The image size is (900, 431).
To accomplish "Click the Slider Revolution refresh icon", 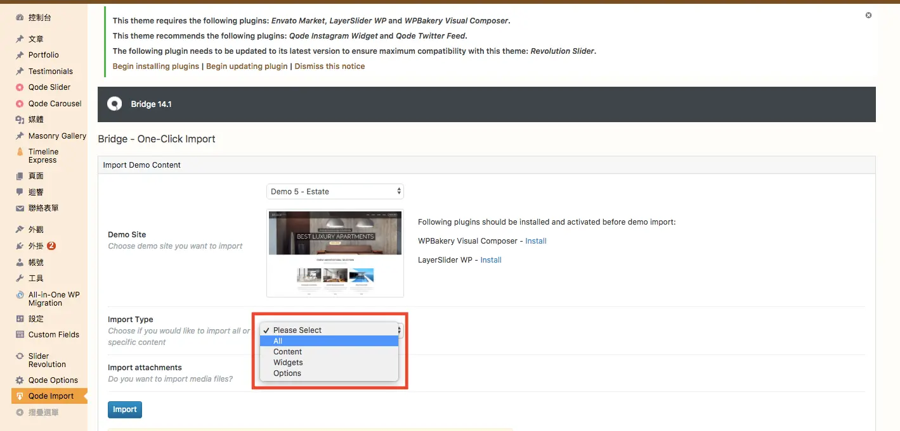I will click(20, 356).
